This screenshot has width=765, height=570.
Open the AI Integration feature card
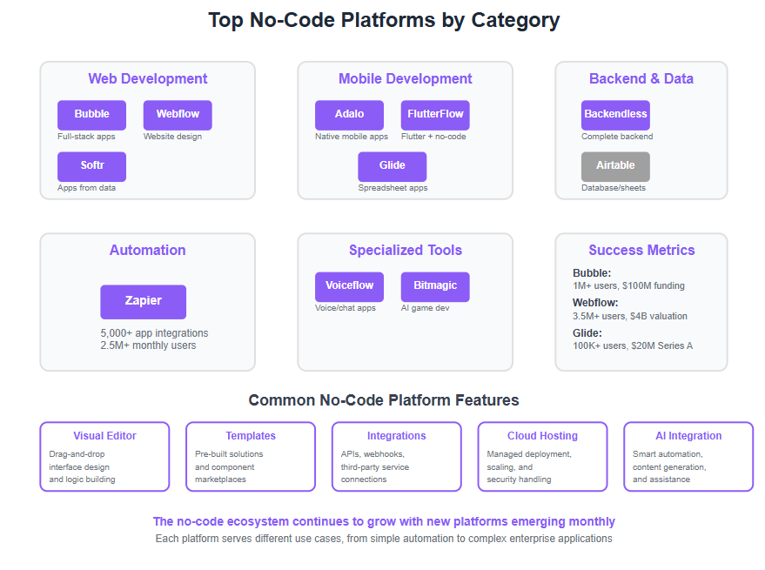pyautogui.click(x=688, y=457)
